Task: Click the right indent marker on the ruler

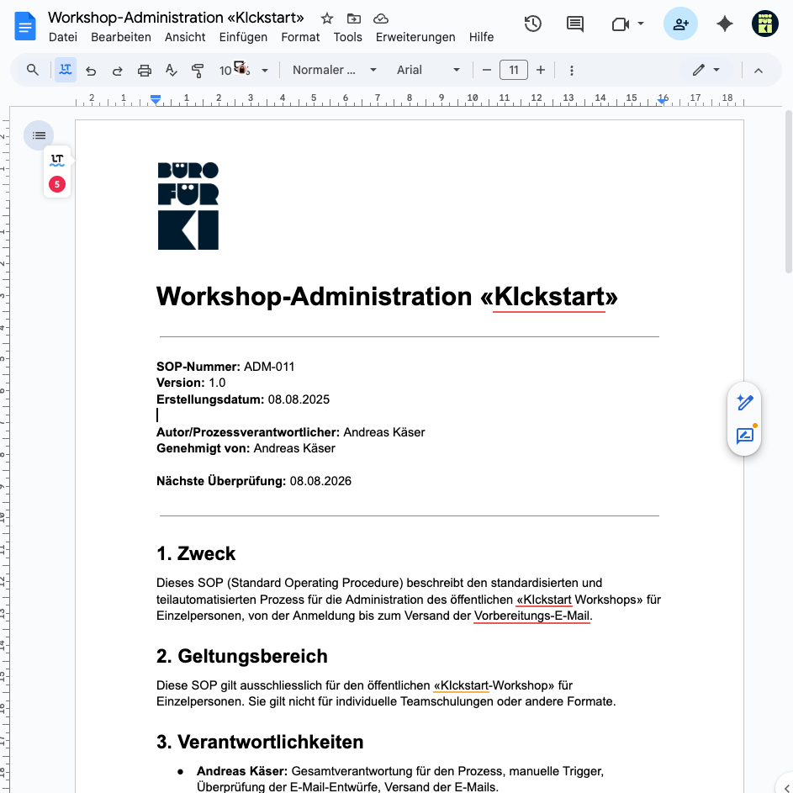Action: [x=662, y=101]
